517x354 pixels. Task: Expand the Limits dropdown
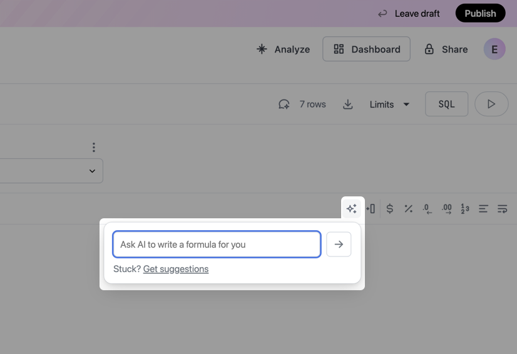(x=389, y=104)
